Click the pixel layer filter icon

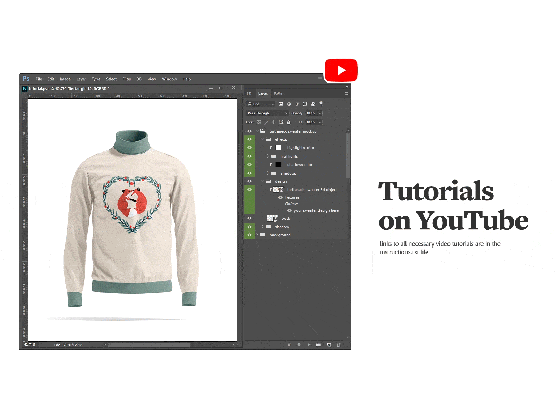[281, 104]
